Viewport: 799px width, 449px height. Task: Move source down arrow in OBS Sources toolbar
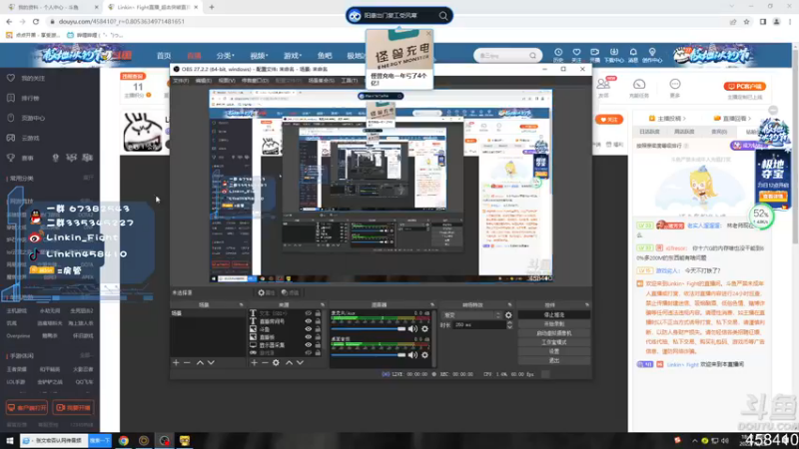[301, 363]
